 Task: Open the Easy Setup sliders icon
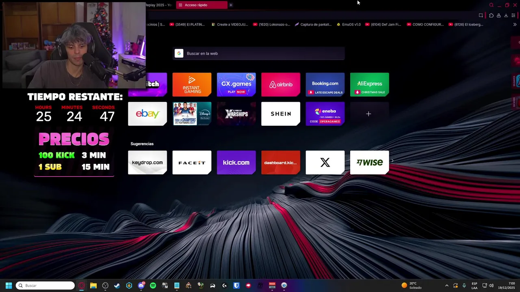click(x=513, y=15)
